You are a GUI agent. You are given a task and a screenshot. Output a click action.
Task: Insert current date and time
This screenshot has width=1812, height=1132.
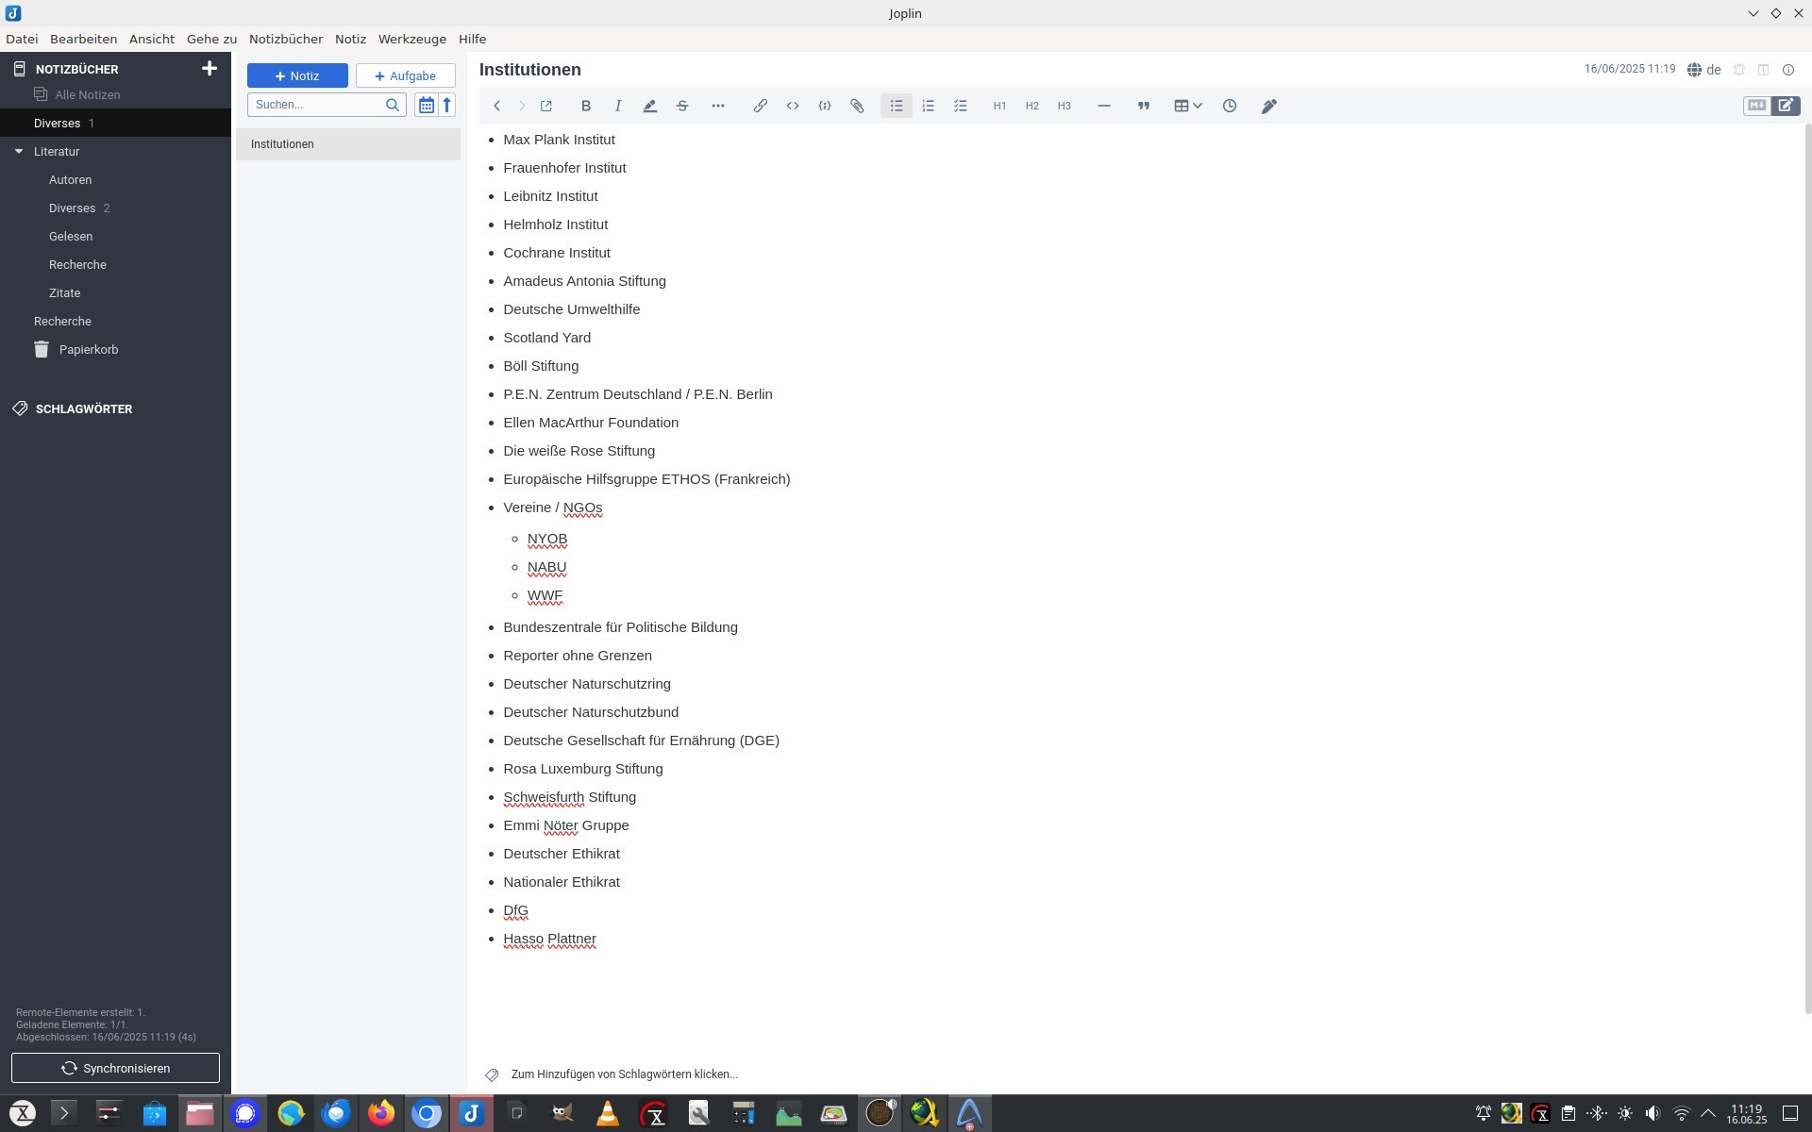click(x=1230, y=106)
